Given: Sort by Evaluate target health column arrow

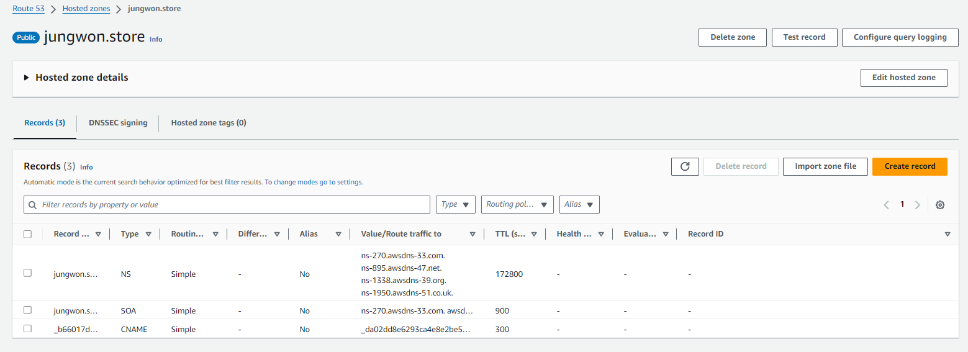Looking at the screenshot, I should [666, 234].
